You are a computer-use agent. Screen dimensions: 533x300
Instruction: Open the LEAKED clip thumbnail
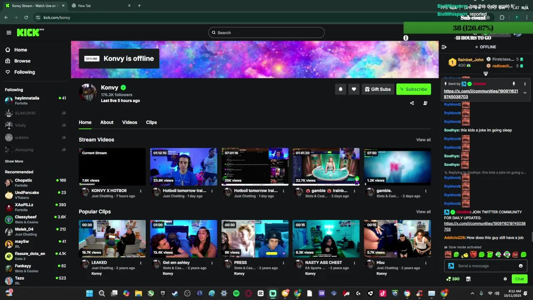click(x=112, y=239)
